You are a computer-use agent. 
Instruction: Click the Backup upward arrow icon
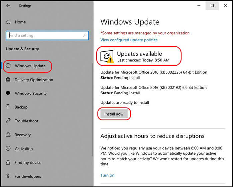[8, 107]
